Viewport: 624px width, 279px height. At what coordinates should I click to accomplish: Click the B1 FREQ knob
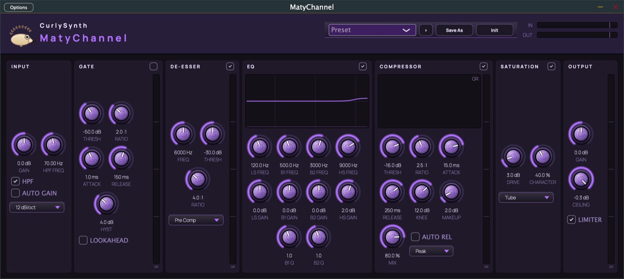(x=289, y=147)
